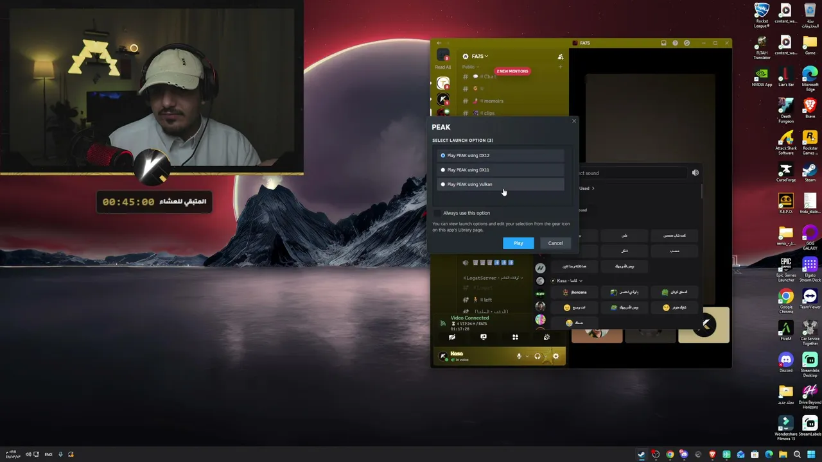The width and height of the screenshot is (822, 462).
Task: Toggle camera in Discord voice controls
Action: pyautogui.click(x=452, y=337)
